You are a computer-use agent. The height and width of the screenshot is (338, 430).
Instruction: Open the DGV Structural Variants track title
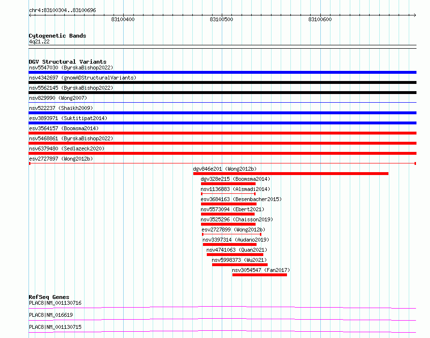[68, 62]
